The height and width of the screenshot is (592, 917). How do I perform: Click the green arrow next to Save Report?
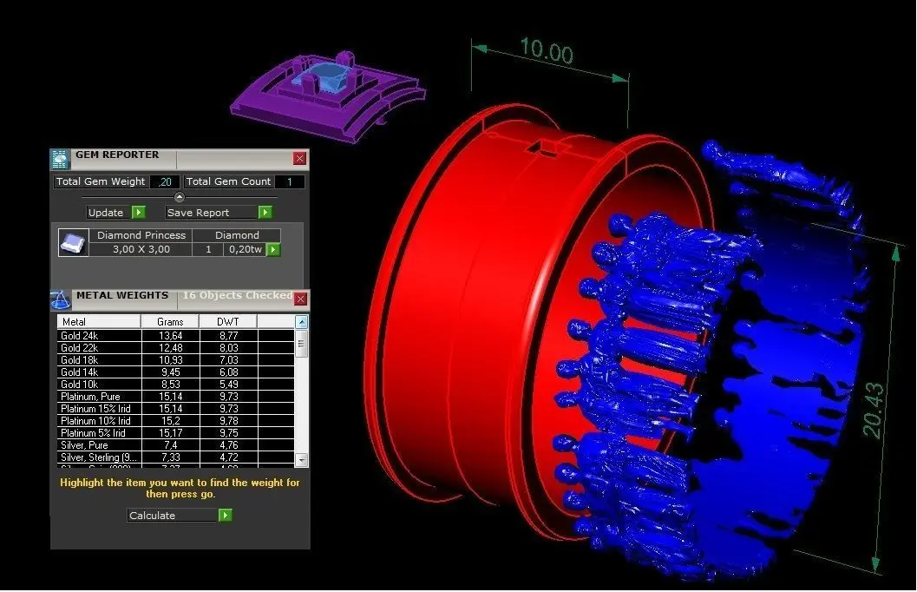click(265, 213)
